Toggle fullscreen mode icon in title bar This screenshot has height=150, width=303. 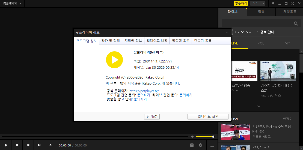293,3
